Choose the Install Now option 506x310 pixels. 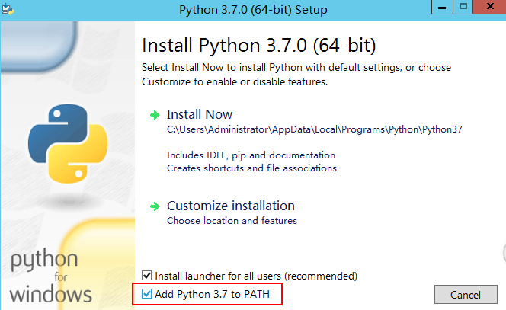point(200,114)
